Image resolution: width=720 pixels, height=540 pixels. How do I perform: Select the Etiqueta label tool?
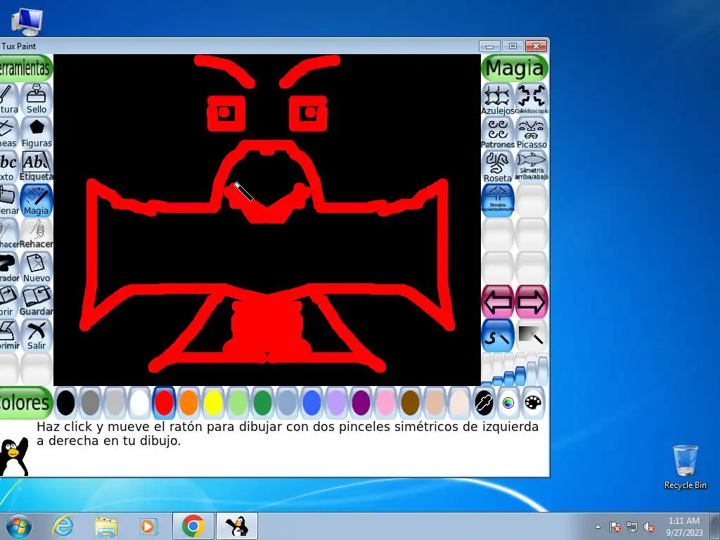pos(37,167)
